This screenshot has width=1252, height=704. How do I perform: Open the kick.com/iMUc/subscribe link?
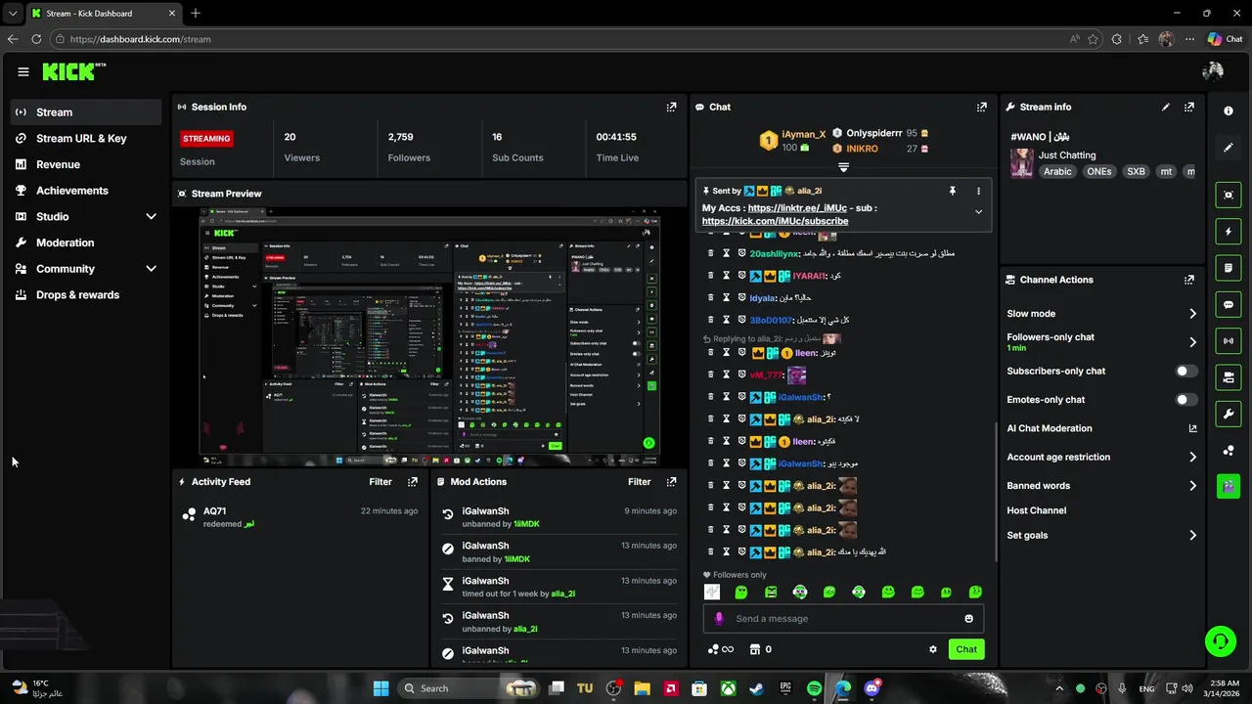775,221
